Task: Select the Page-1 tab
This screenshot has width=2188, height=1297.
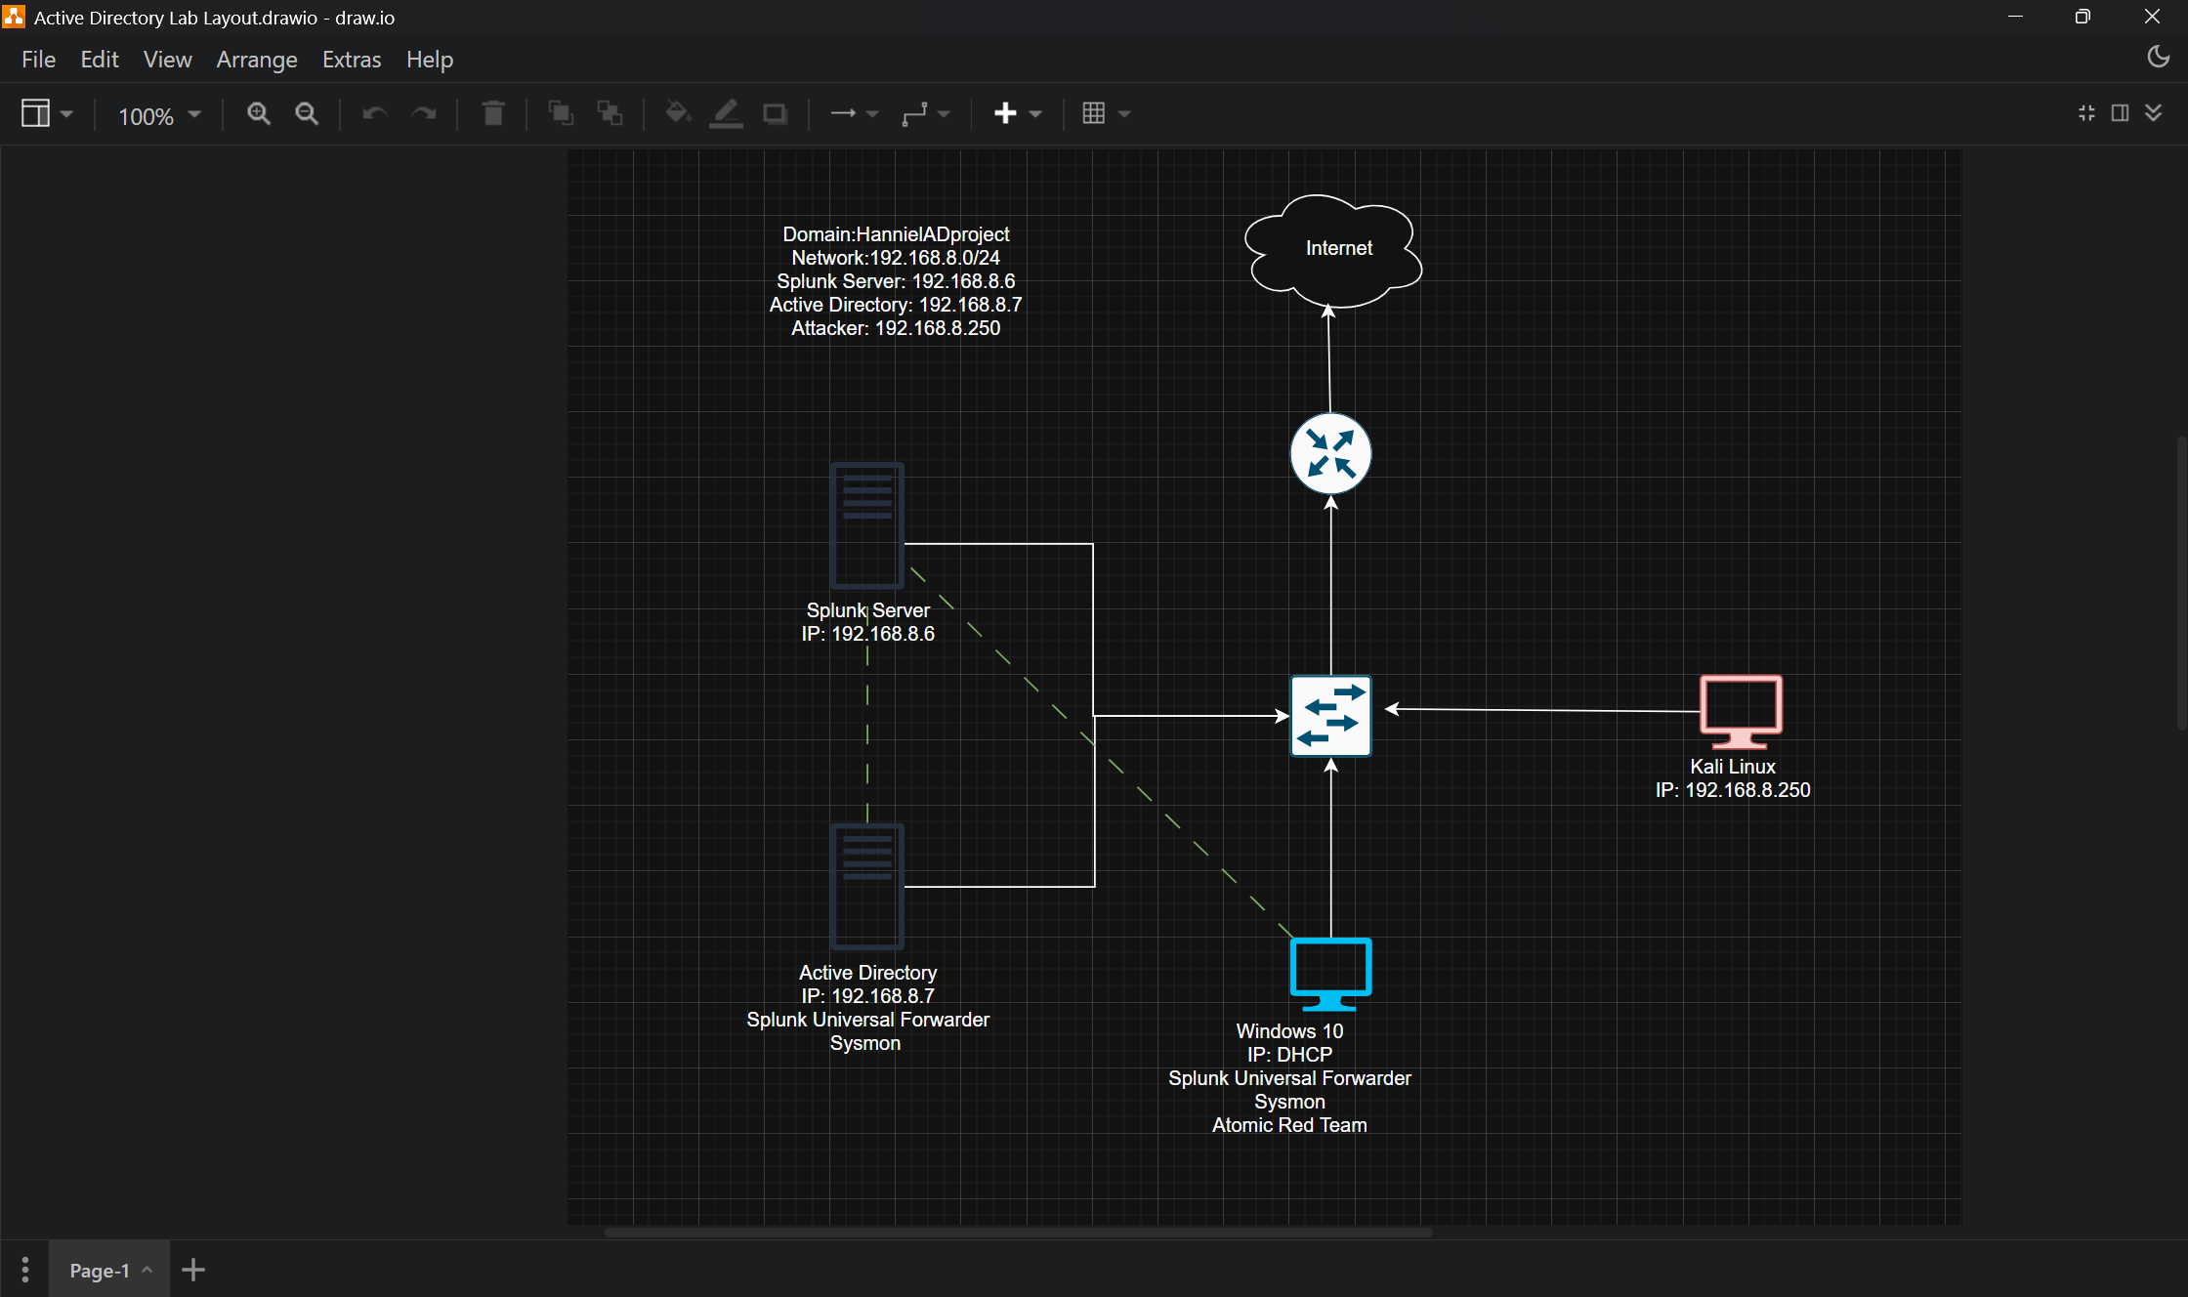Action: [109, 1270]
